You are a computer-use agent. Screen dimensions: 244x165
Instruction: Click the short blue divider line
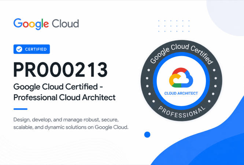(x=21, y=109)
